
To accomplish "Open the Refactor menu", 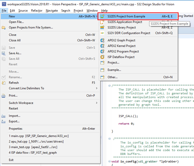I will [x=37, y=11].
